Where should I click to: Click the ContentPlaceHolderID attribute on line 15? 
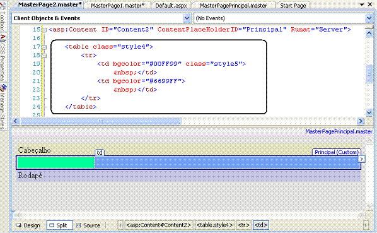pyautogui.click(x=197, y=30)
